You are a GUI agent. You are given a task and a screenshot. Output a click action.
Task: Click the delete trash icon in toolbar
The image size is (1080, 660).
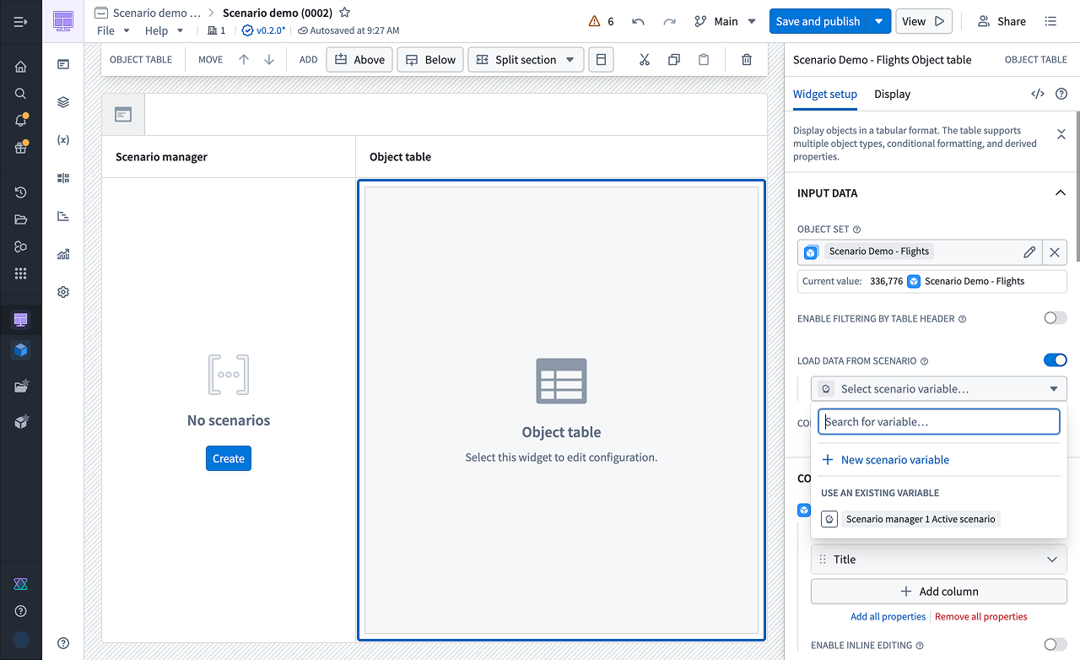point(746,60)
